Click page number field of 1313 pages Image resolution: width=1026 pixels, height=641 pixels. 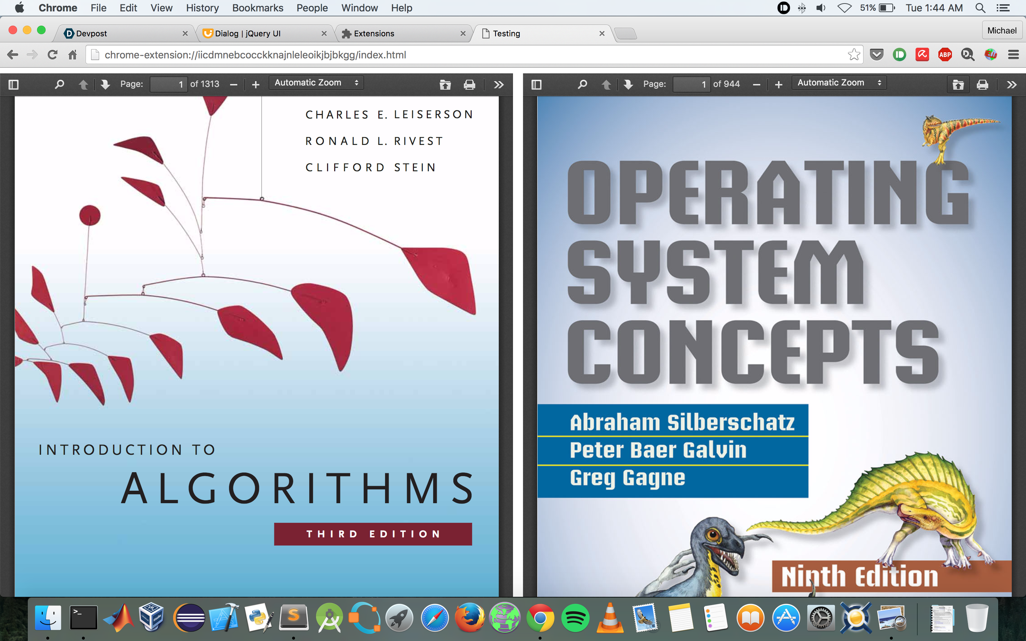tap(169, 84)
